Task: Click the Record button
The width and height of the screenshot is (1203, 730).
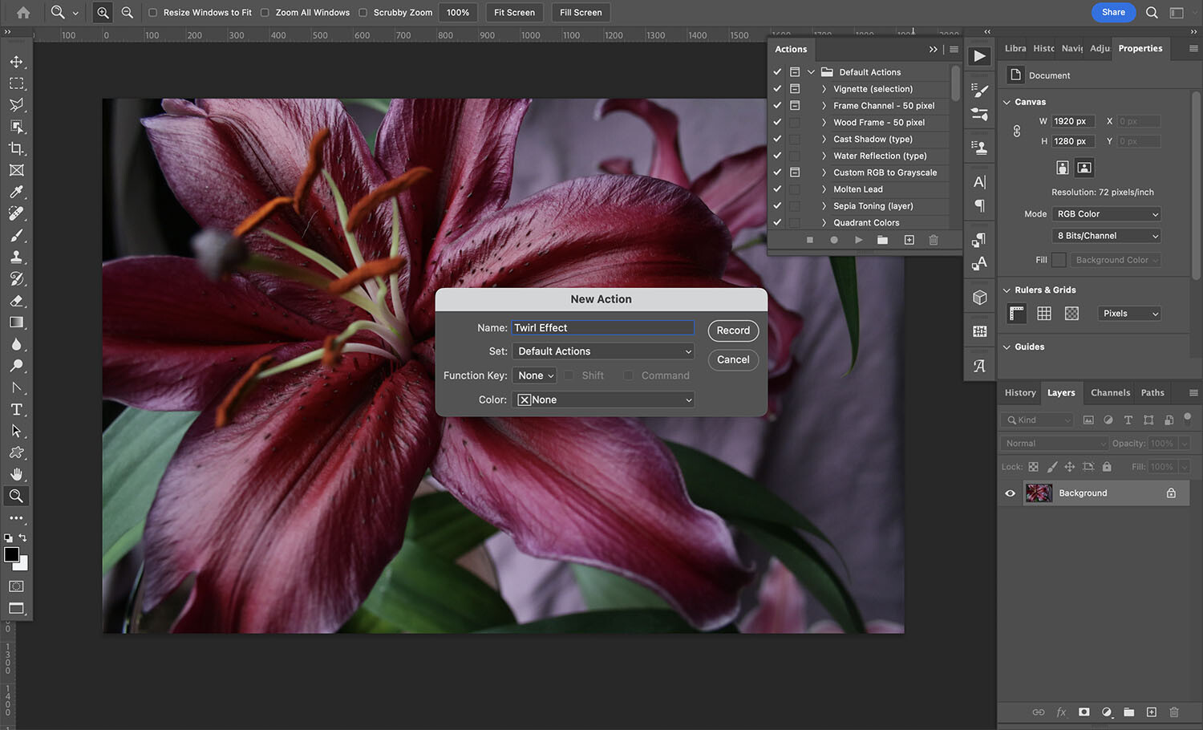Action: click(732, 330)
